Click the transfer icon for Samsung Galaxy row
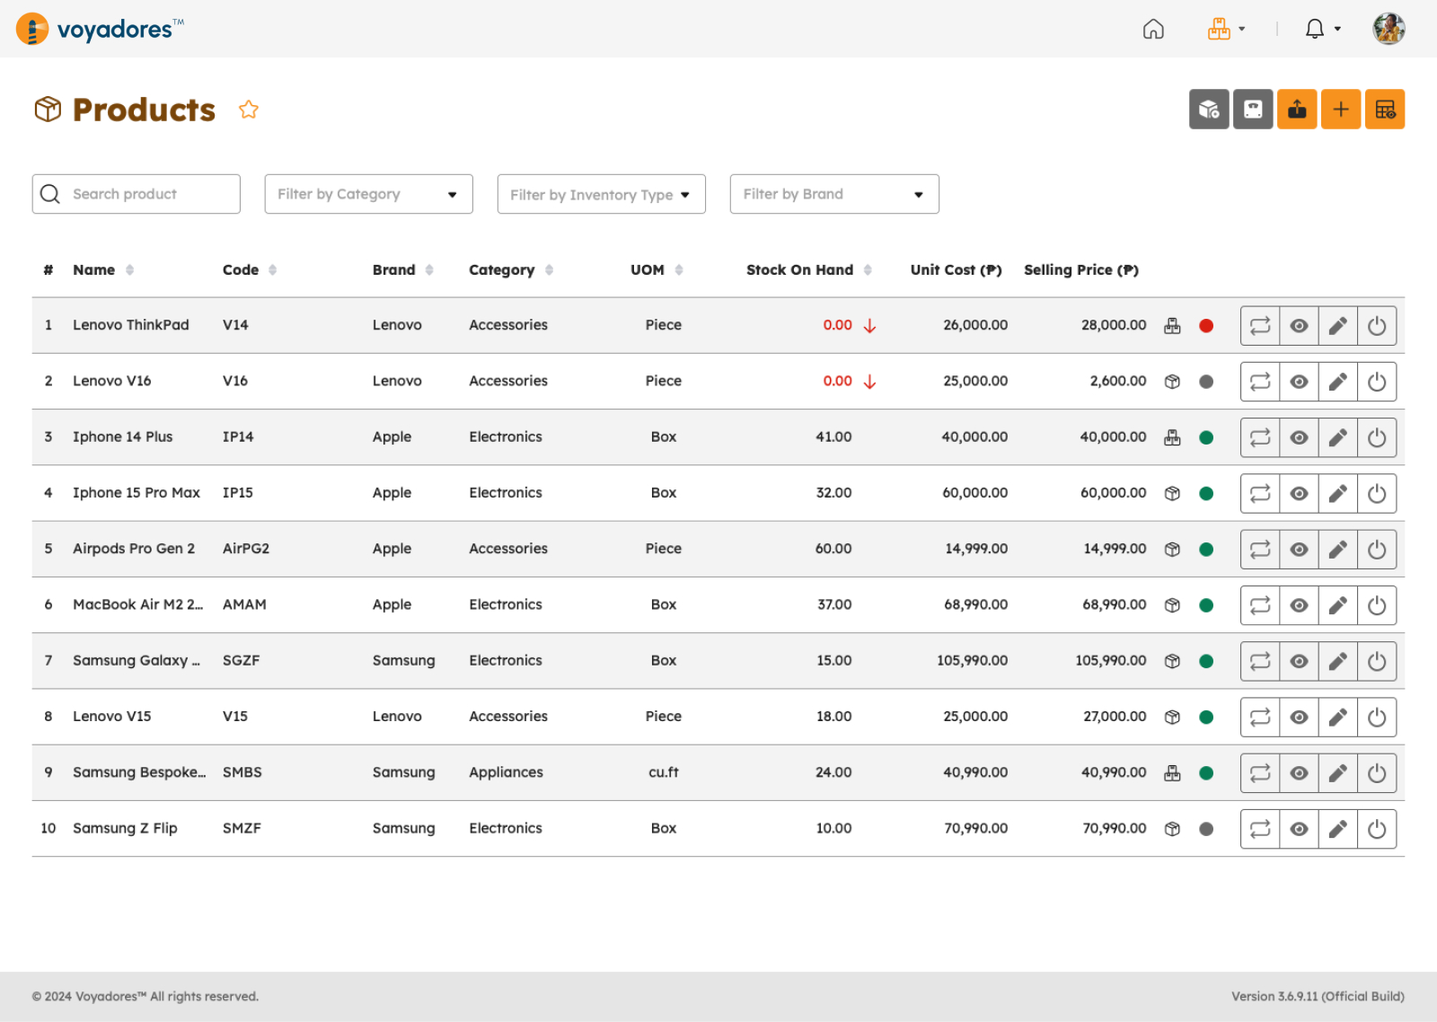 click(1260, 661)
